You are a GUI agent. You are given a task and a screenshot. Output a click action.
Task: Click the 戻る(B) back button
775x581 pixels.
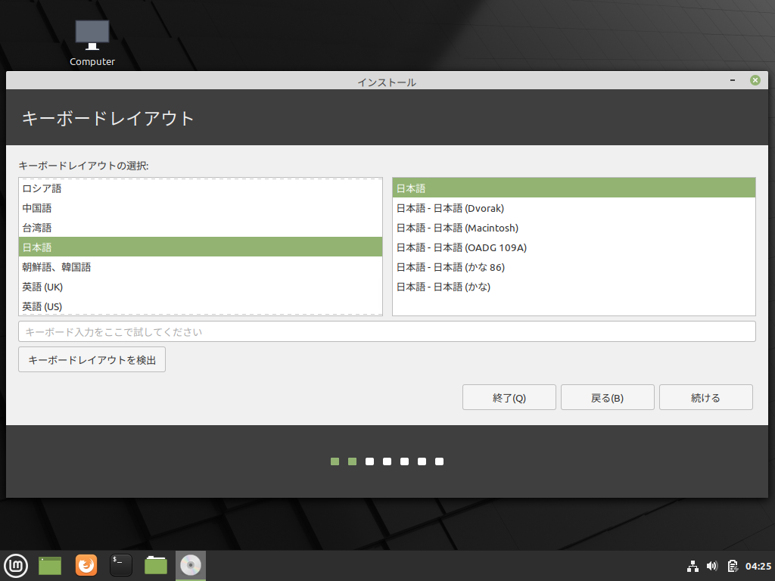click(608, 398)
